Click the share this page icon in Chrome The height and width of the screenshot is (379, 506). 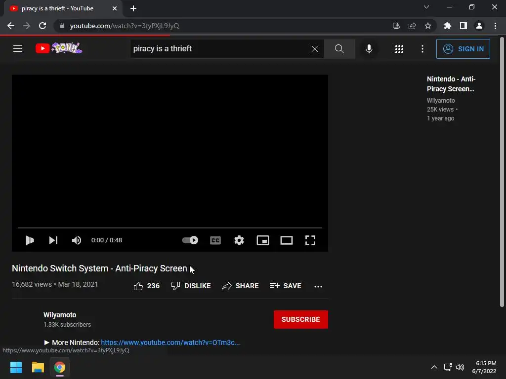(x=412, y=26)
